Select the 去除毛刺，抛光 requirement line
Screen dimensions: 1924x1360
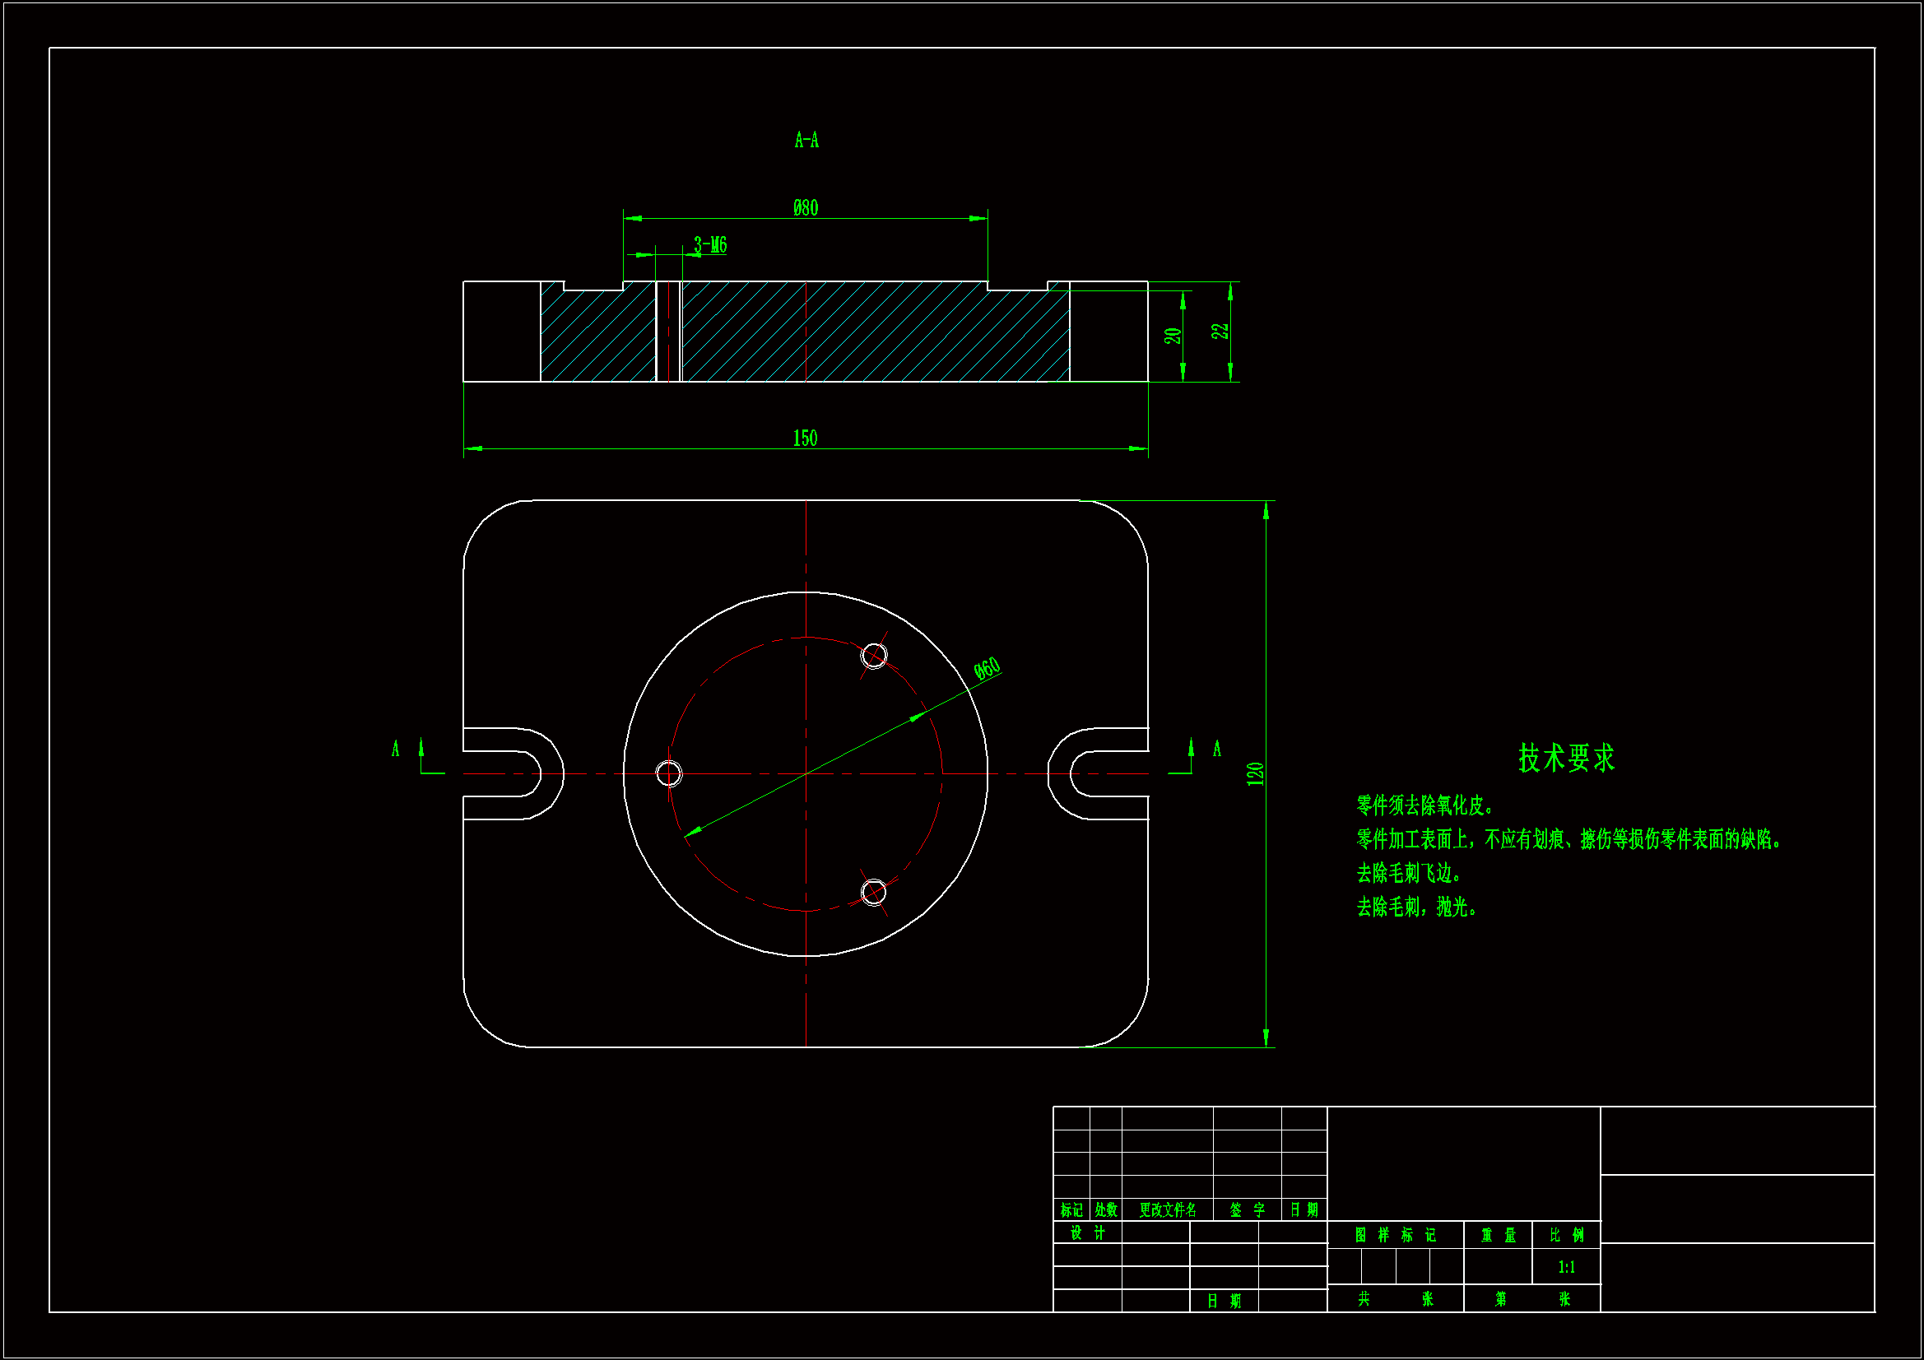[1416, 907]
